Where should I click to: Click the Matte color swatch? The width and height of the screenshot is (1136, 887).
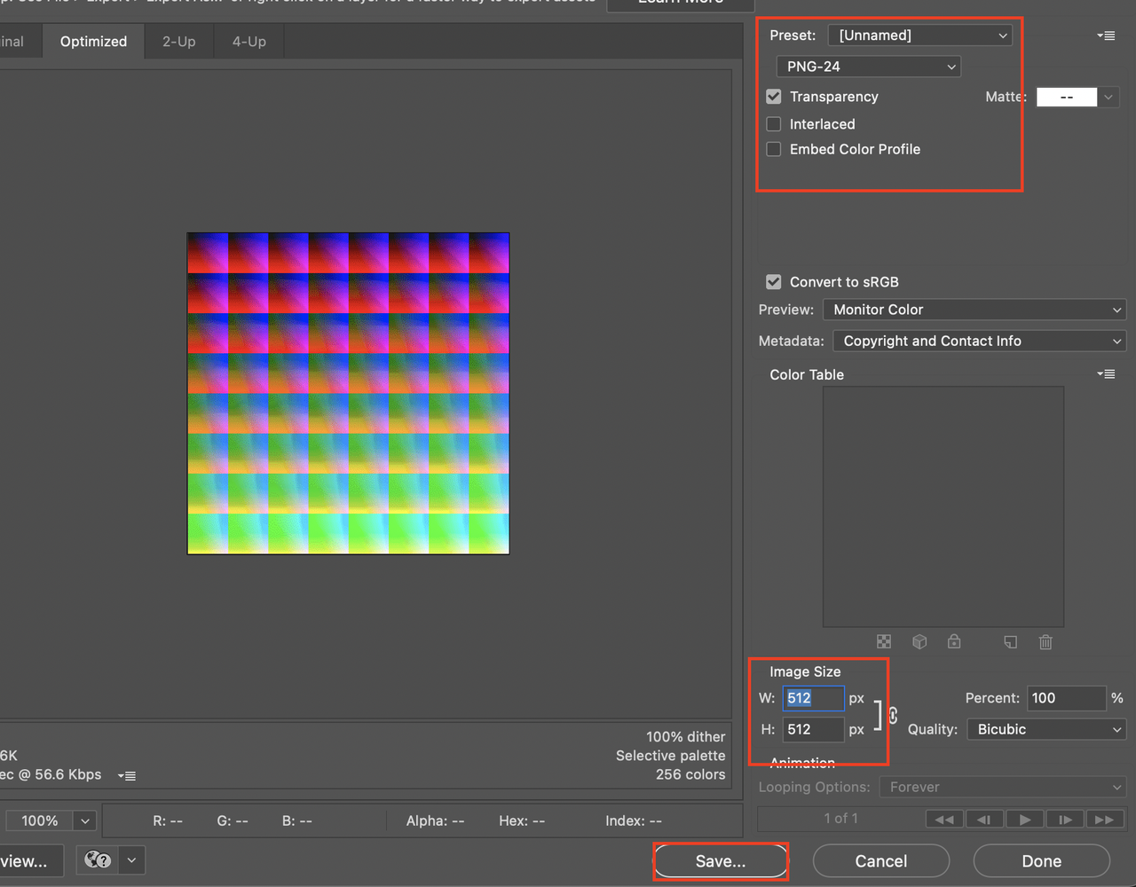1067,98
